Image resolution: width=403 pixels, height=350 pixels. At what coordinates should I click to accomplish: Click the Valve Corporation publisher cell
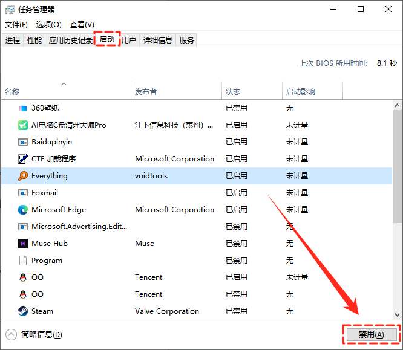point(167,311)
